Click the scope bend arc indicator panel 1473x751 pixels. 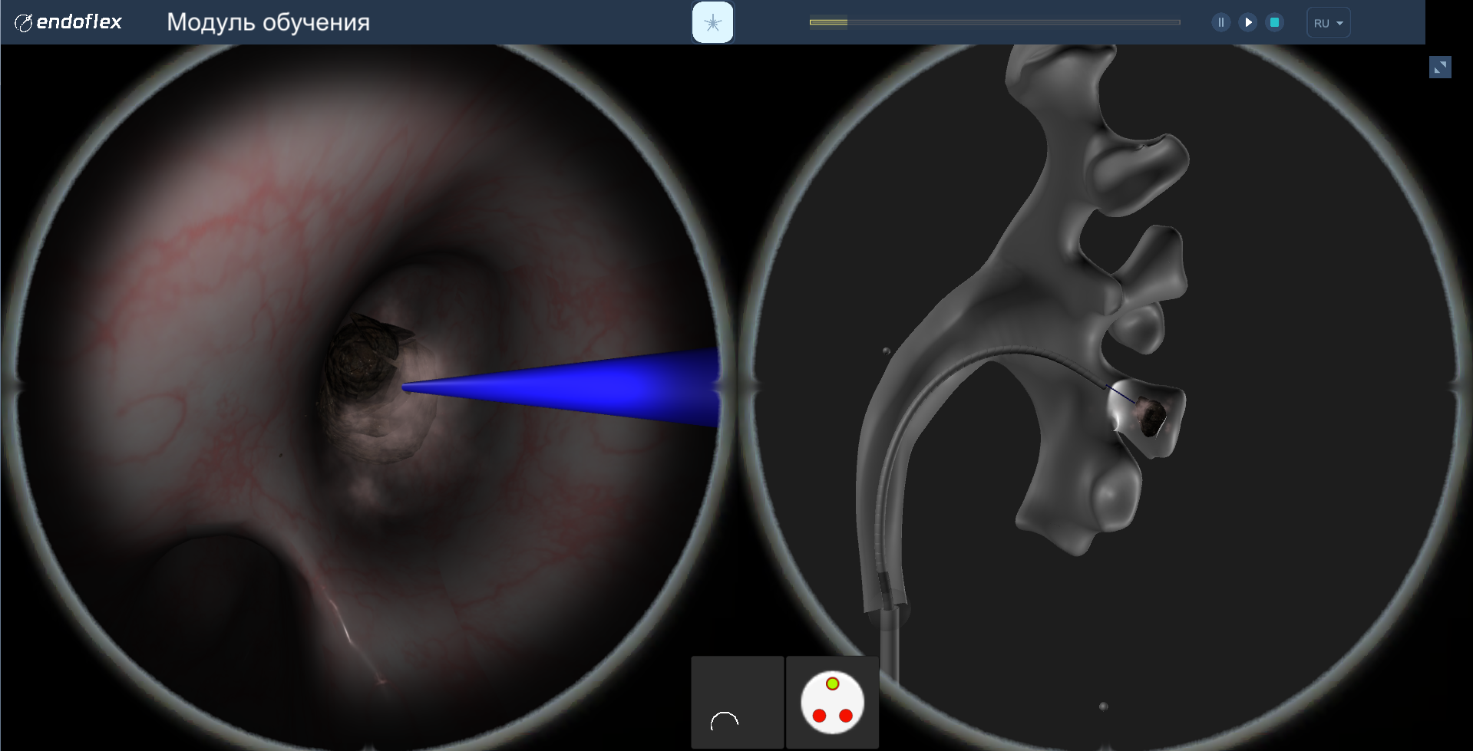[737, 702]
